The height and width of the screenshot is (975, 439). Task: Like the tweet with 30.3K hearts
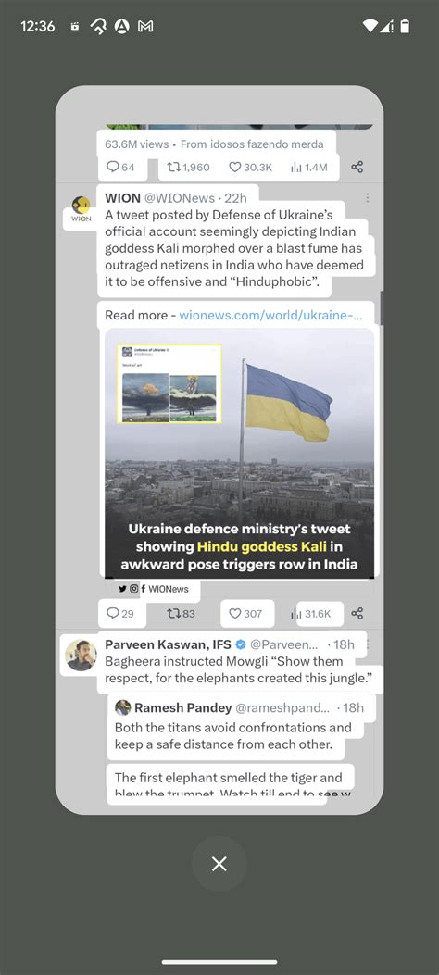coord(234,167)
